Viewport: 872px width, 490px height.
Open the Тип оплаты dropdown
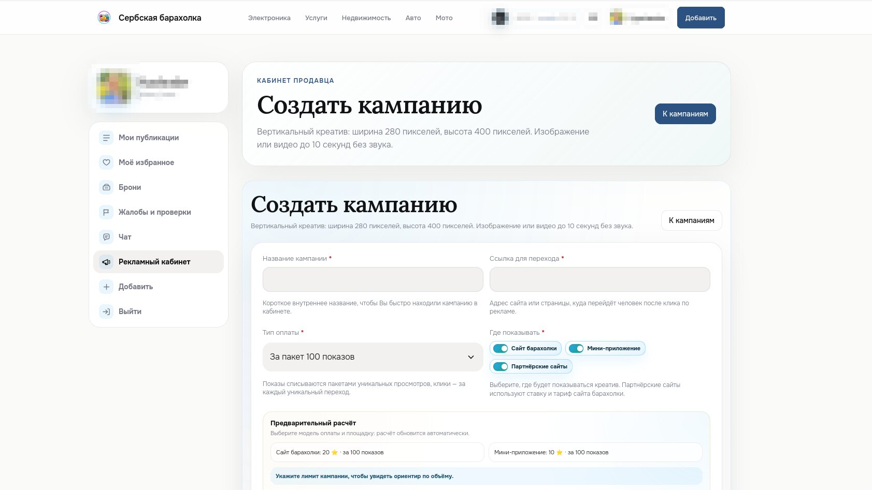373,357
